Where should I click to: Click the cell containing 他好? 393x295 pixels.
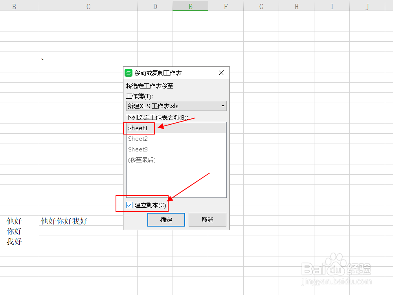[20, 221]
